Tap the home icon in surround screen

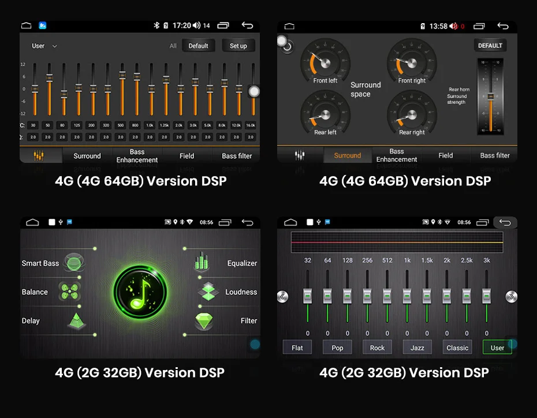(289, 26)
